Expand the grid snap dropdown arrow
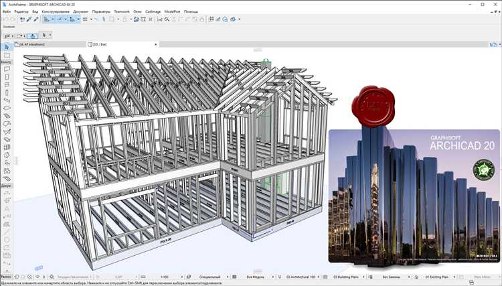The width and height of the screenshot is (502, 286). tap(91, 19)
